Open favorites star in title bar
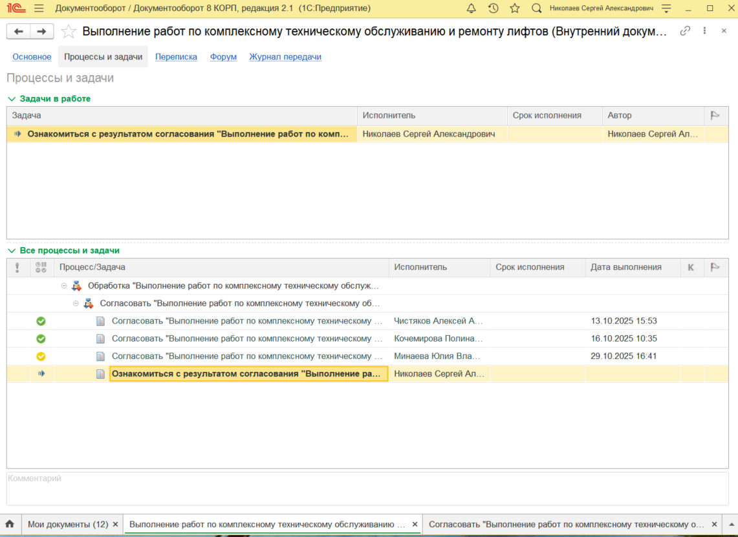Viewport: 738px width, 537px height. click(x=514, y=8)
